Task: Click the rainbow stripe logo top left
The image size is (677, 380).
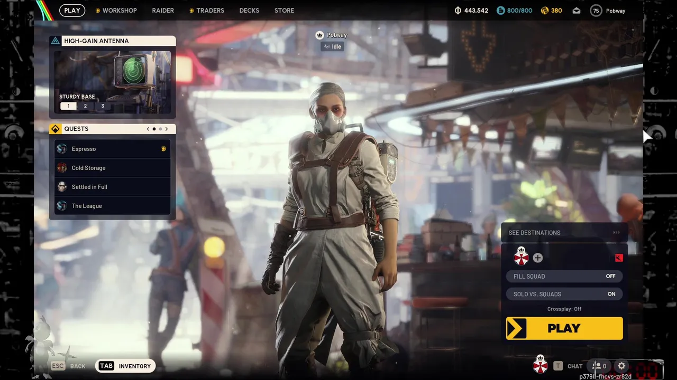Action: tap(44, 10)
